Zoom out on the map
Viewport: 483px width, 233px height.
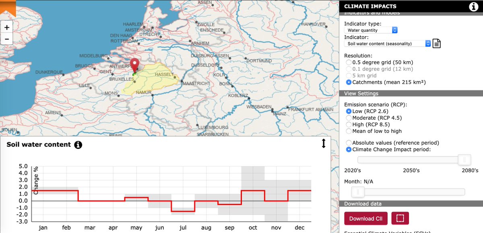(6, 39)
